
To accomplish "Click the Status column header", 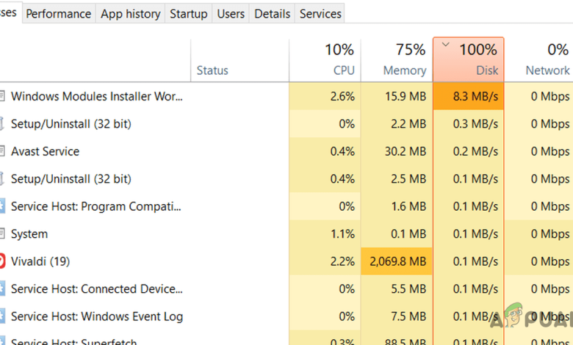I will click(x=212, y=70).
